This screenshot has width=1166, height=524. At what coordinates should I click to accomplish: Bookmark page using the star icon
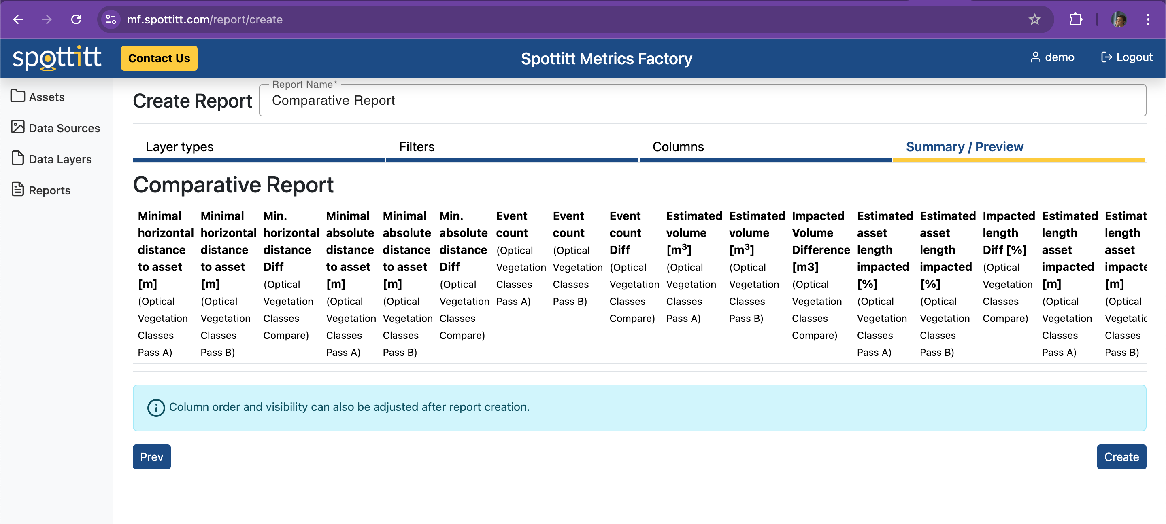(x=1034, y=19)
